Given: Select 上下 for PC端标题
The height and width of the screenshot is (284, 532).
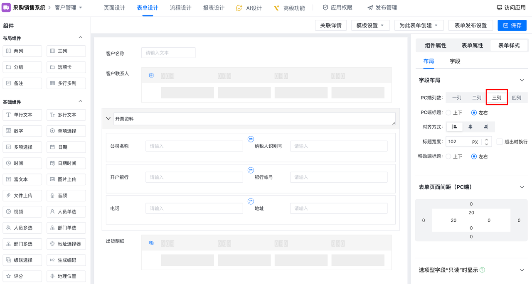Looking at the screenshot, I should tap(448, 113).
